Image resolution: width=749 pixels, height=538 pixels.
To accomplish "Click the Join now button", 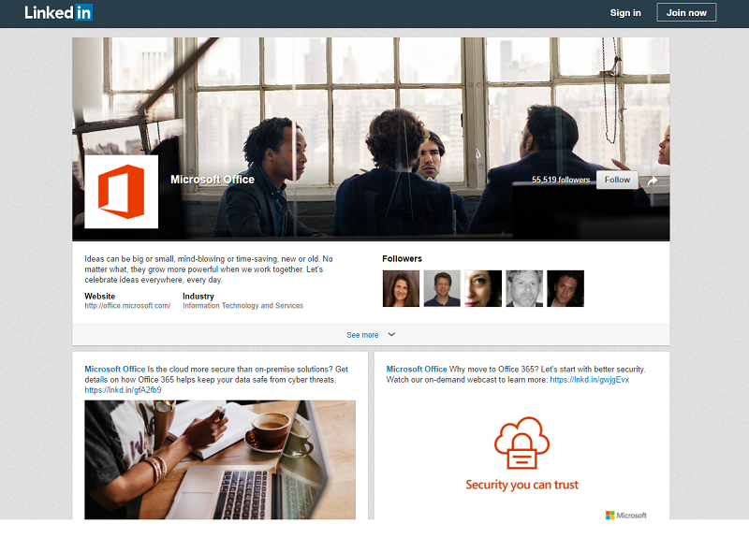I will [686, 12].
